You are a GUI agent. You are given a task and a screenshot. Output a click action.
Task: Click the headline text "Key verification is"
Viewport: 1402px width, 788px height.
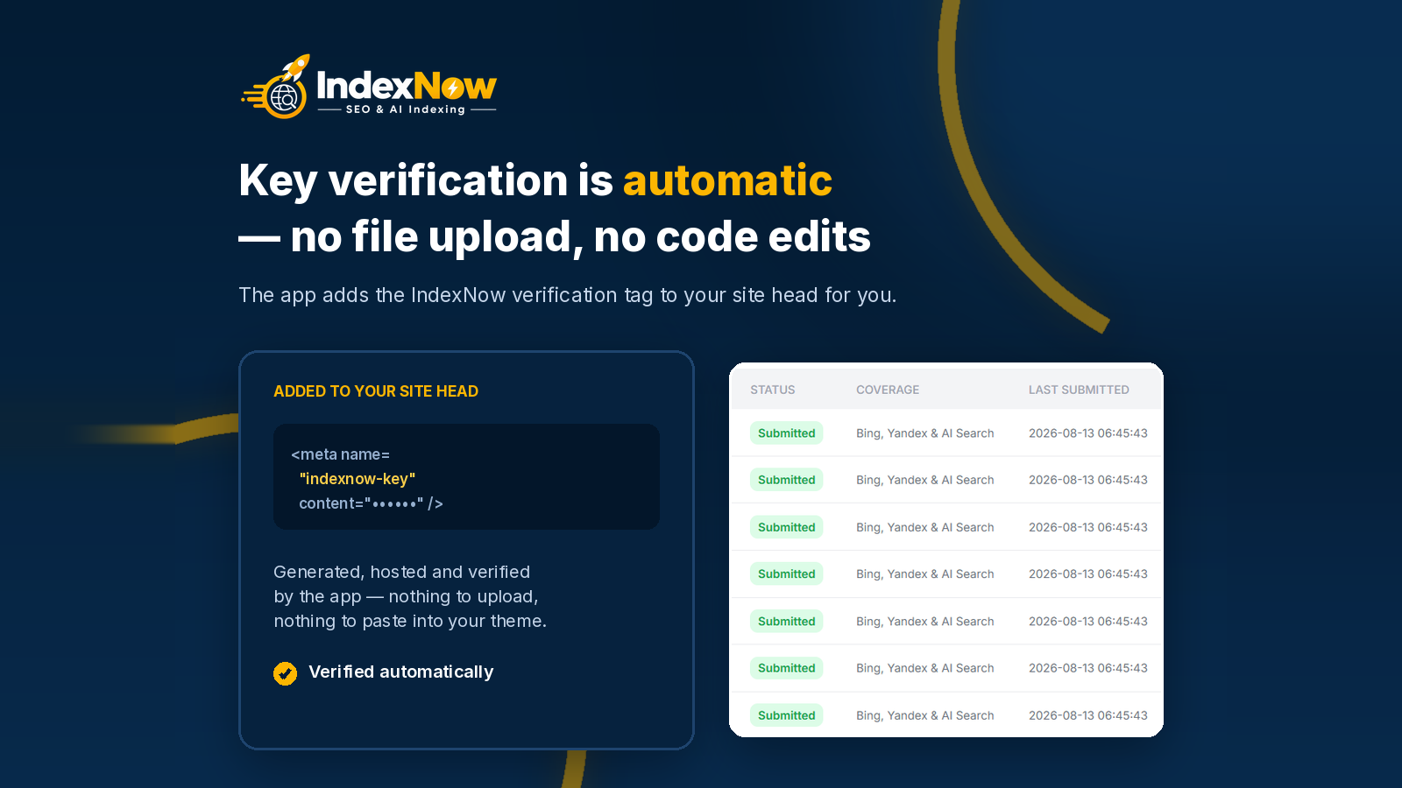(426, 180)
